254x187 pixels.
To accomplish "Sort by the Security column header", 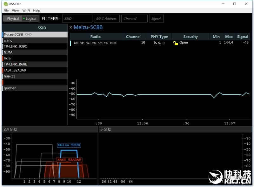I will coord(190,37).
